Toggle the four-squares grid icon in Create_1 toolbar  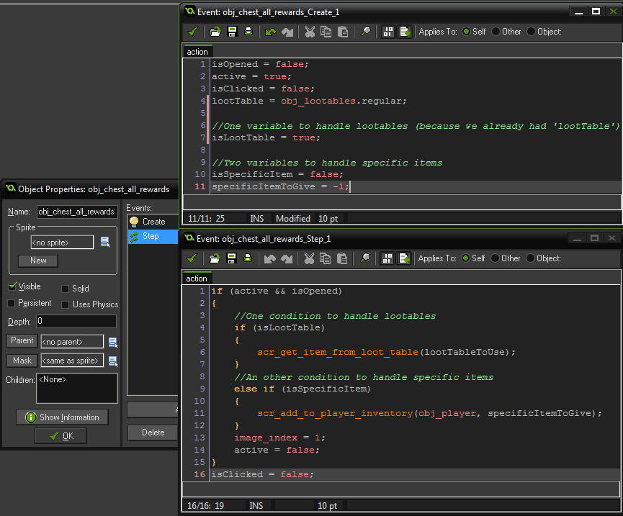[387, 32]
